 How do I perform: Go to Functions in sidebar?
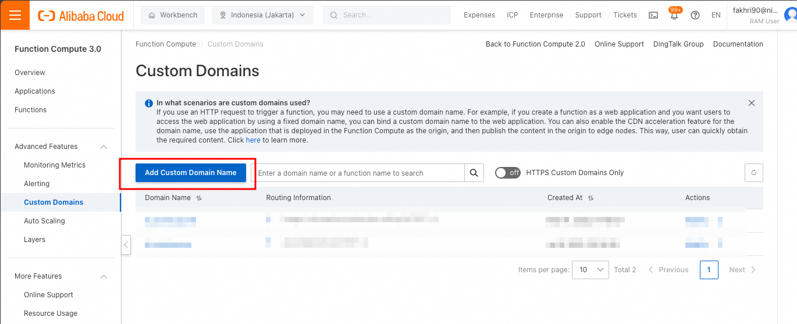pos(30,110)
